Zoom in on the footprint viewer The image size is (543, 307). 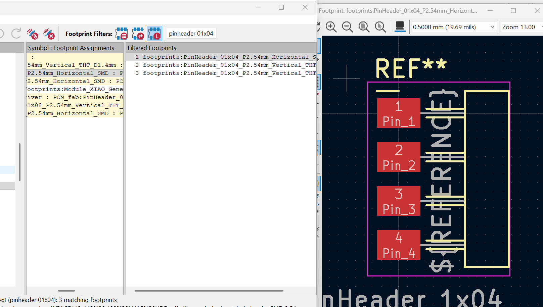click(x=331, y=27)
